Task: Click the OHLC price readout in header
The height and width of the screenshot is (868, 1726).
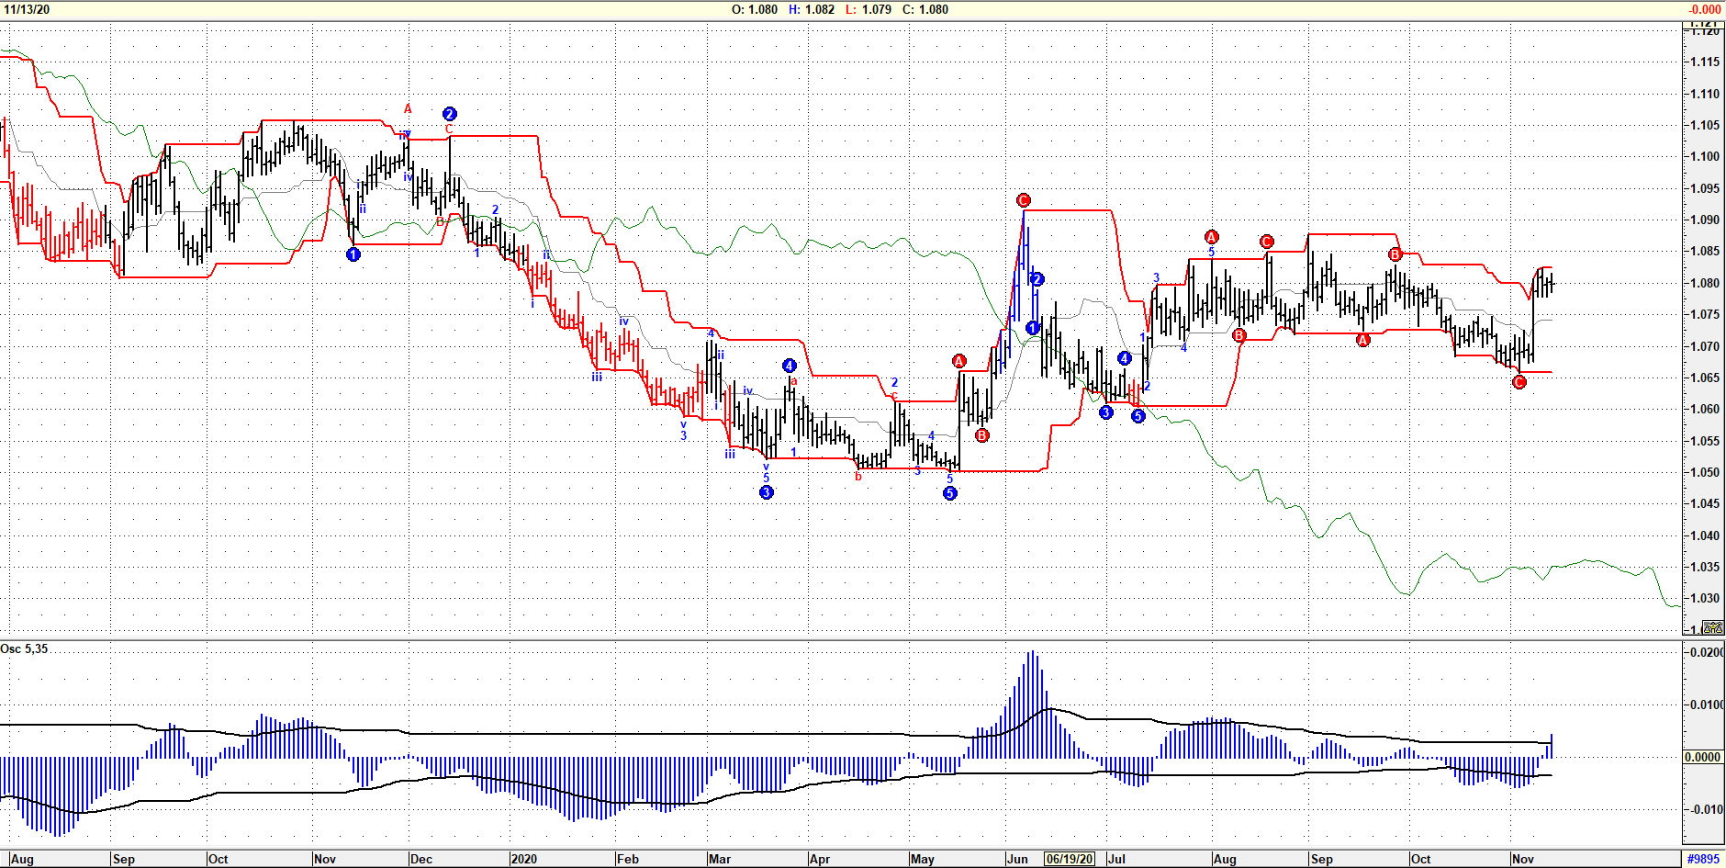Action: coord(839,9)
